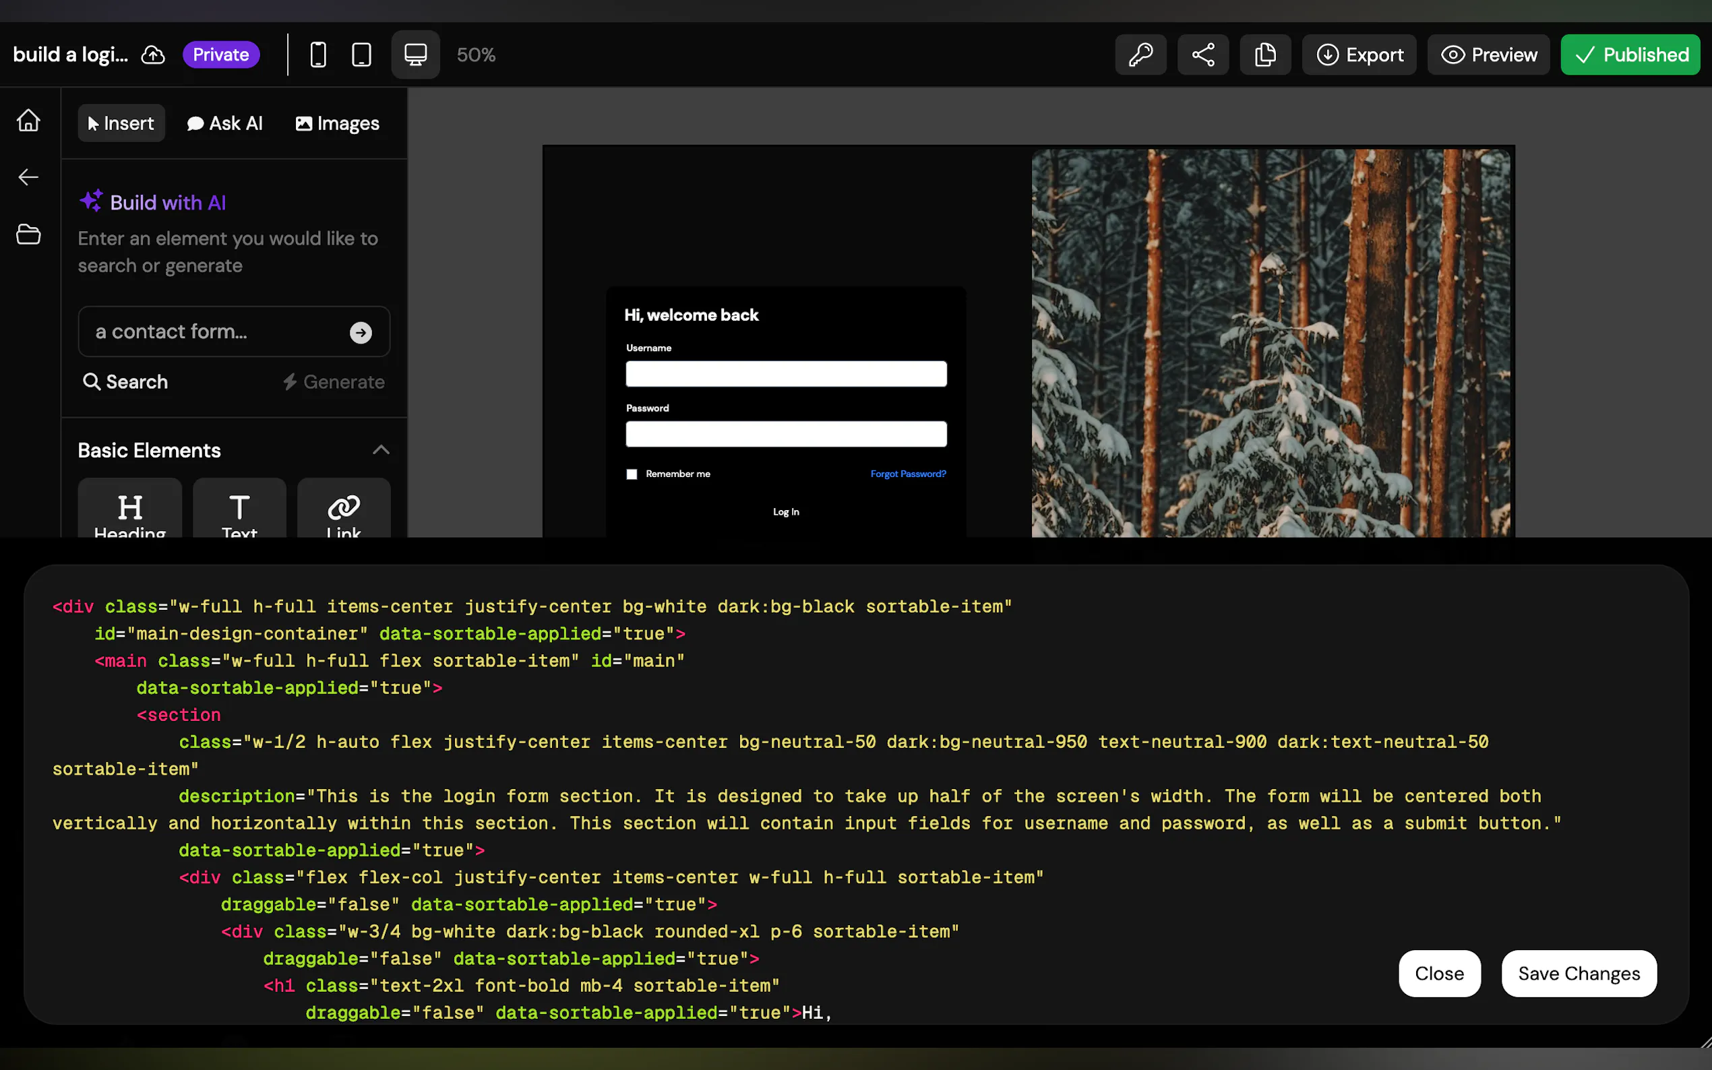Image resolution: width=1712 pixels, height=1070 pixels.
Task: Click the back arrow in sidebar
Action: pyautogui.click(x=28, y=177)
